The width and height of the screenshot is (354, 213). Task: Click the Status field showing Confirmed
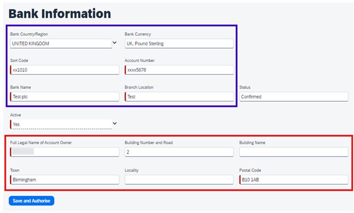293,97
